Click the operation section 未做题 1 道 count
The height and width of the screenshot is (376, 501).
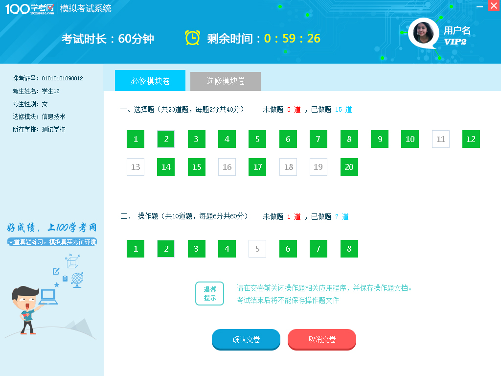tap(282, 216)
